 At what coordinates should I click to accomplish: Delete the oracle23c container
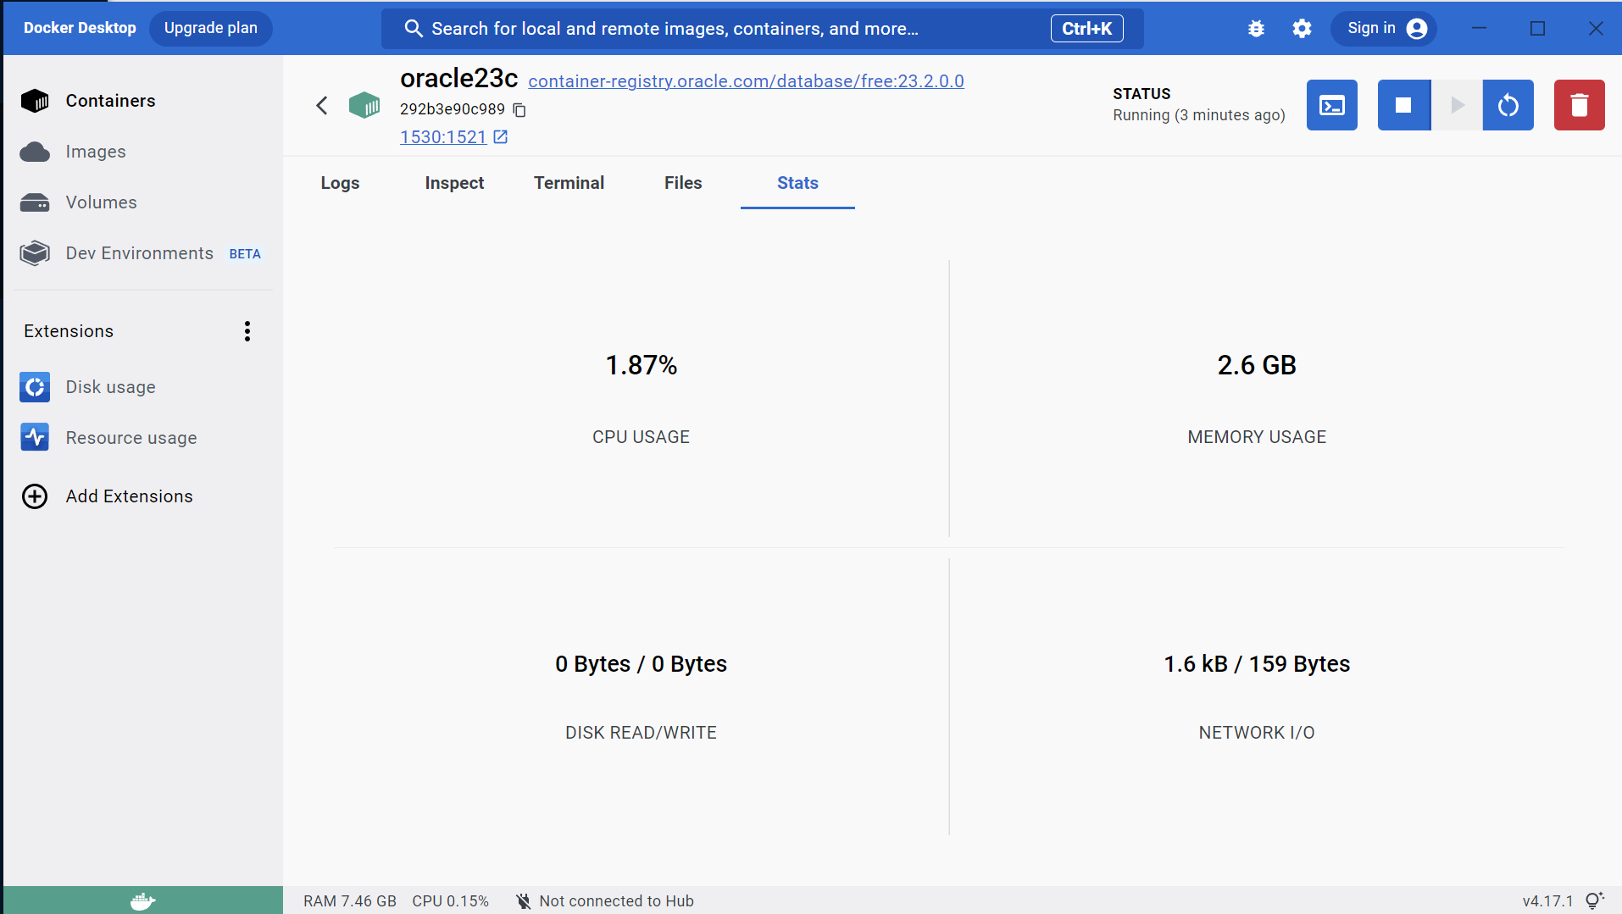[x=1579, y=105]
